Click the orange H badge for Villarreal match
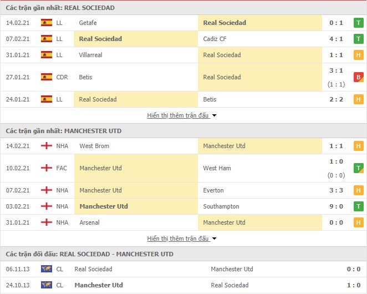Viewport: 367px width, 294px height. (358, 55)
